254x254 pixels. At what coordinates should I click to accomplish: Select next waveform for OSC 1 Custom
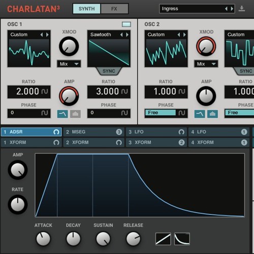tap(47, 35)
